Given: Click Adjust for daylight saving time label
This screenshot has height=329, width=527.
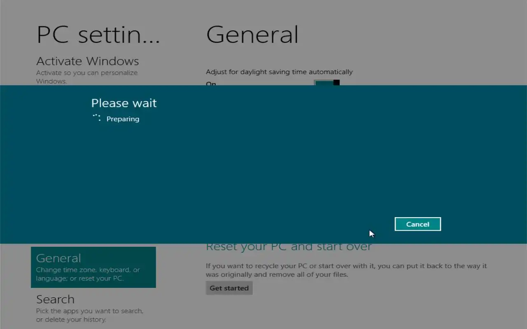Looking at the screenshot, I should (279, 72).
